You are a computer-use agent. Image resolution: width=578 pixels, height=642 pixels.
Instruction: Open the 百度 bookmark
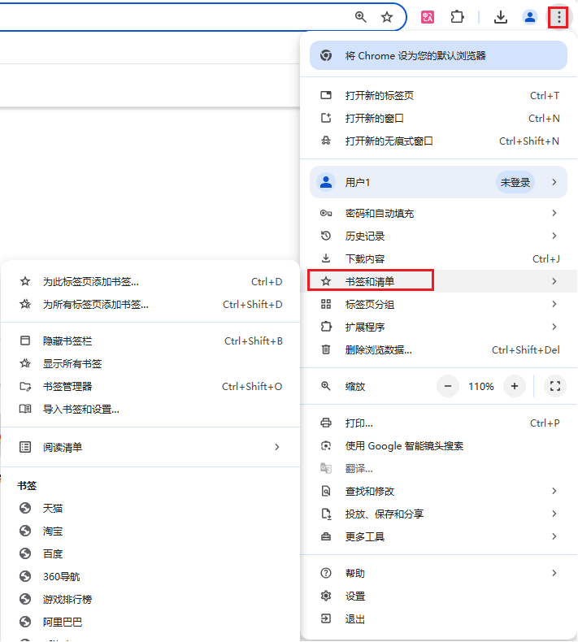[x=150, y=554]
